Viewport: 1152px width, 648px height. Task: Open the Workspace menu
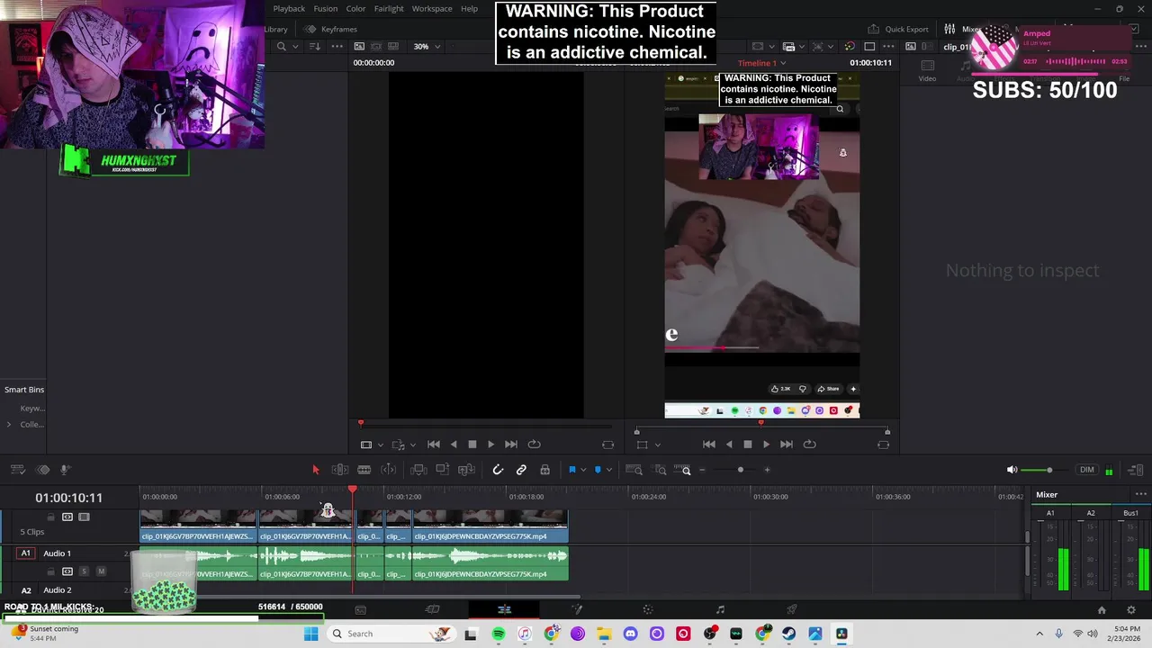tap(432, 9)
